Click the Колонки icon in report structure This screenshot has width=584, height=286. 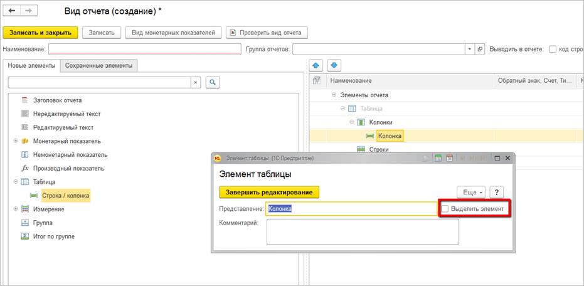(x=361, y=122)
